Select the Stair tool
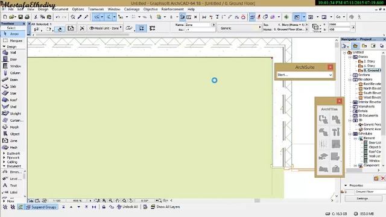Image resolution: width=386 pixels, height=217 pixels. coord(13,93)
